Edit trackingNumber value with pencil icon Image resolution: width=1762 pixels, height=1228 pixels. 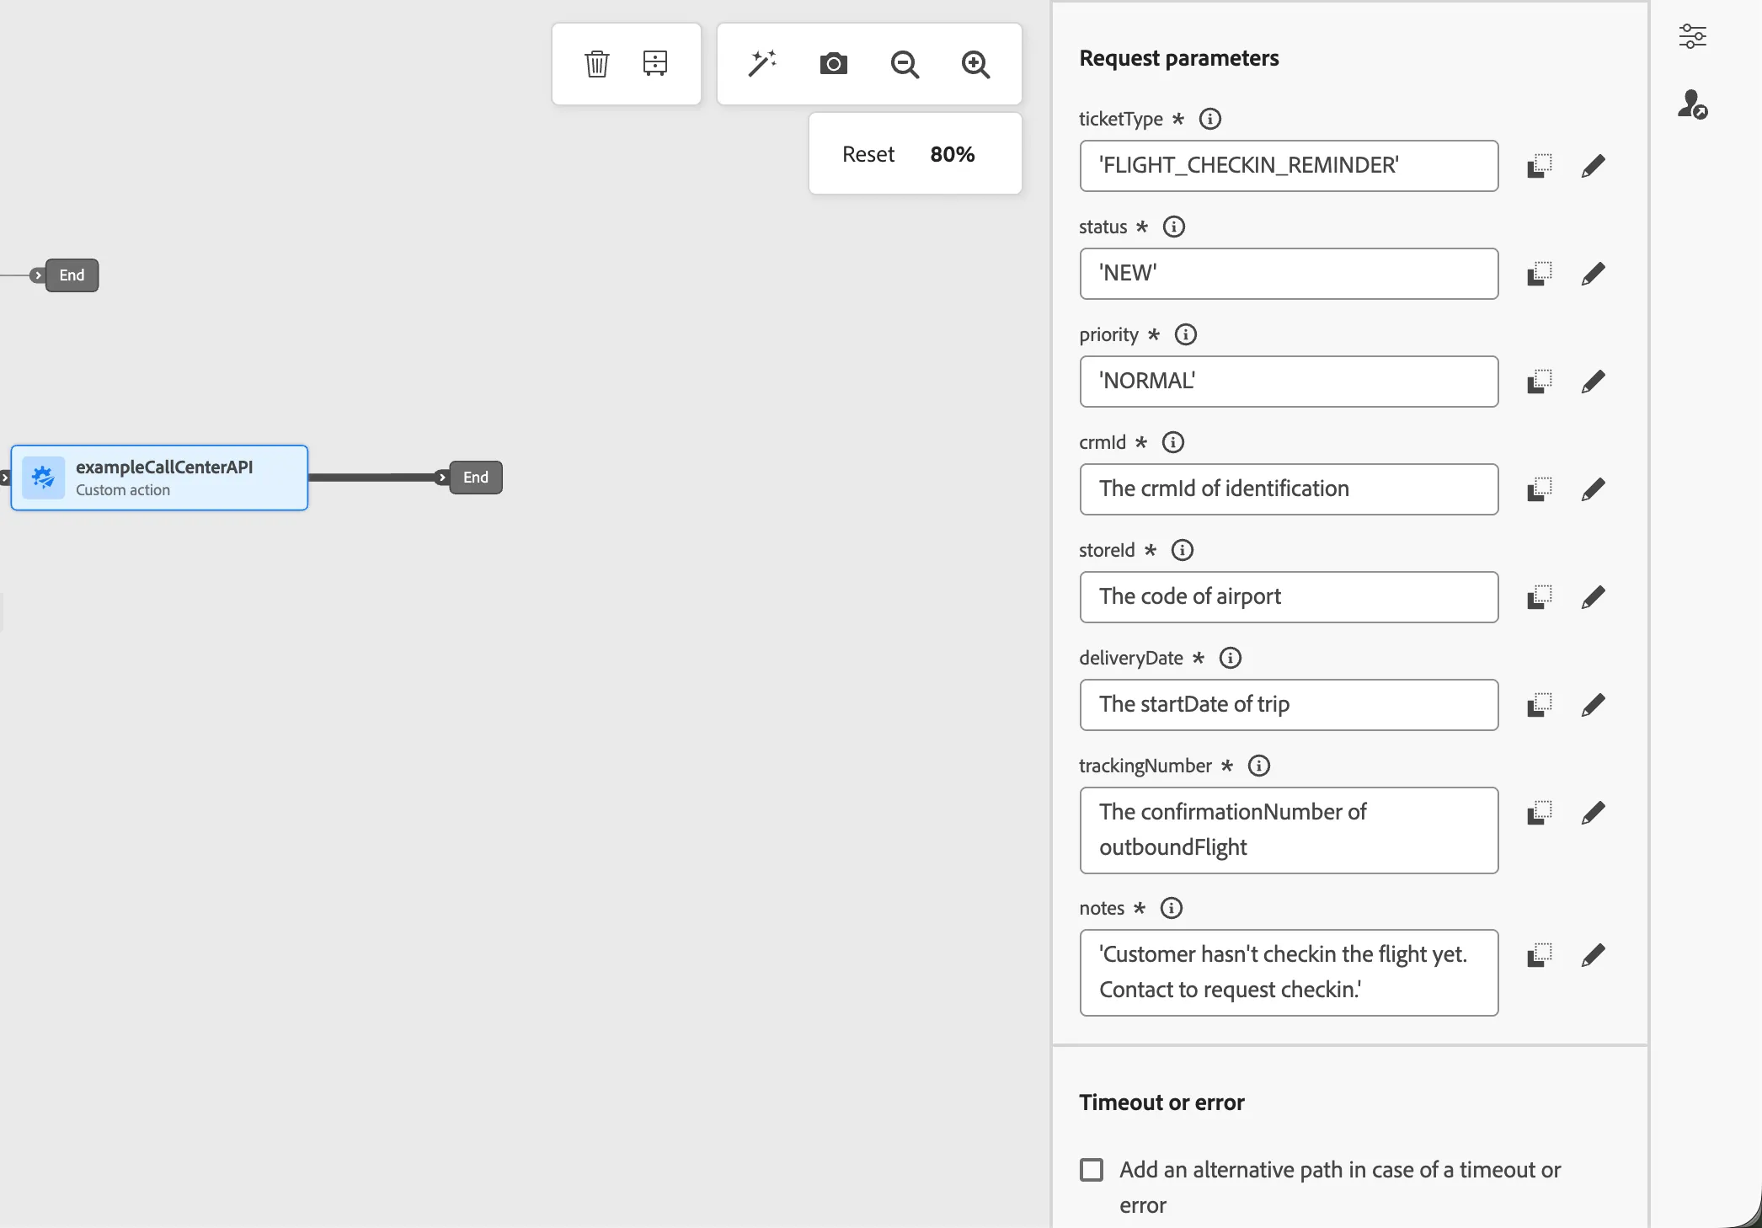[1593, 813]
